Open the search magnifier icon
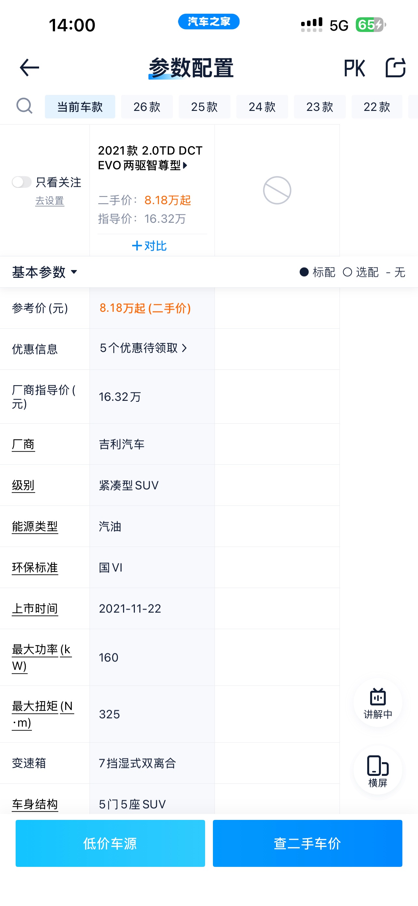The image size is (418, 906). coord(24,106)
